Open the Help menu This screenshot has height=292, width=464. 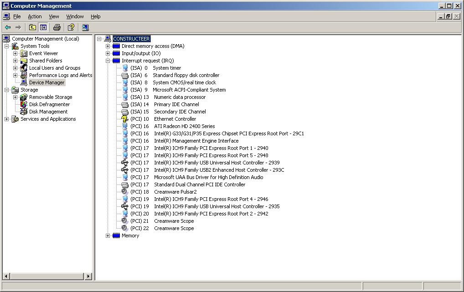tap(96, 16)
